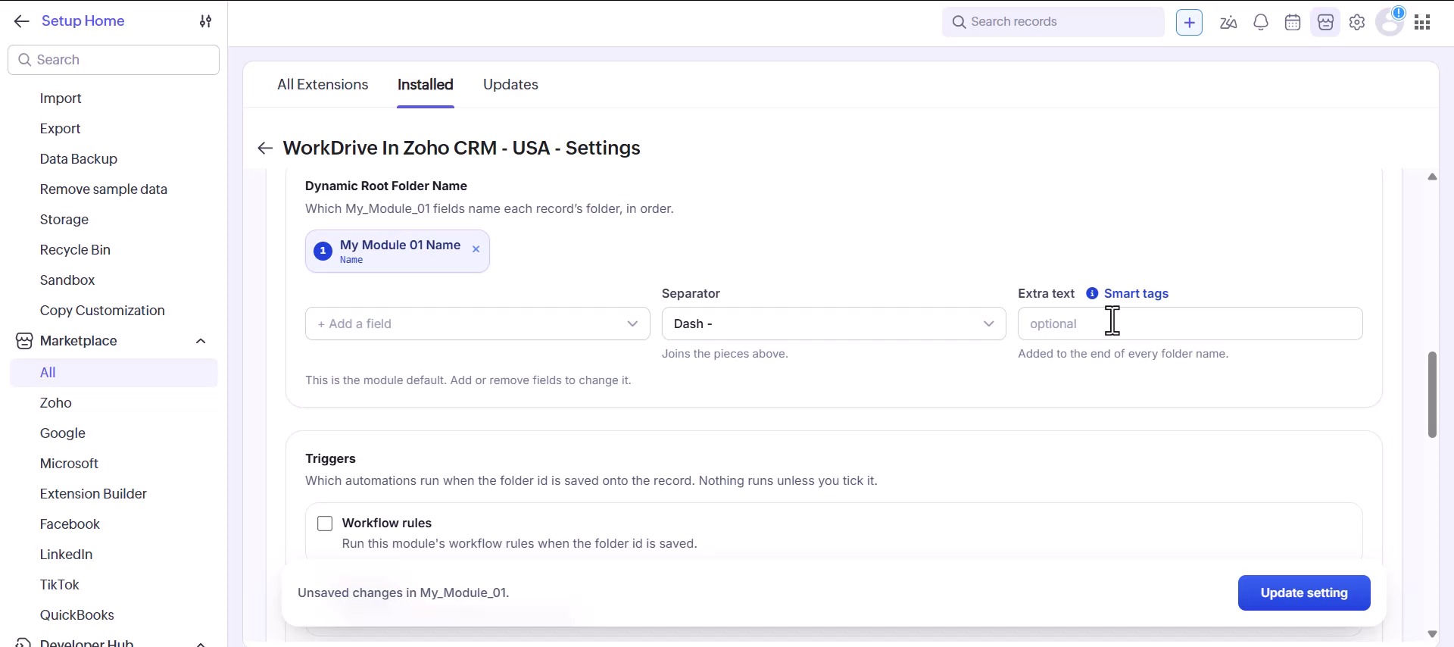Remove the My Module 01 Name chip
1454x647 pixels.
pos(476,249)
